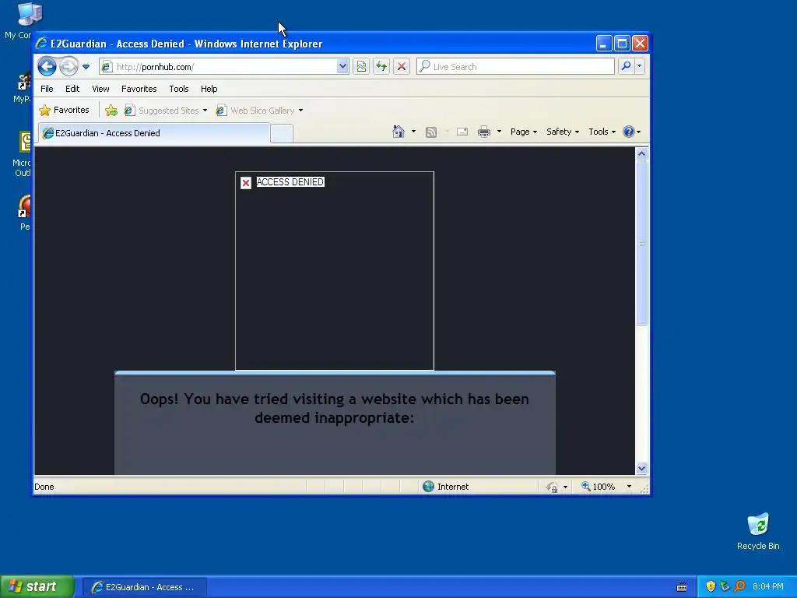Start search with the magnifier button
This screenshot has width=797, height=598.
627,66
